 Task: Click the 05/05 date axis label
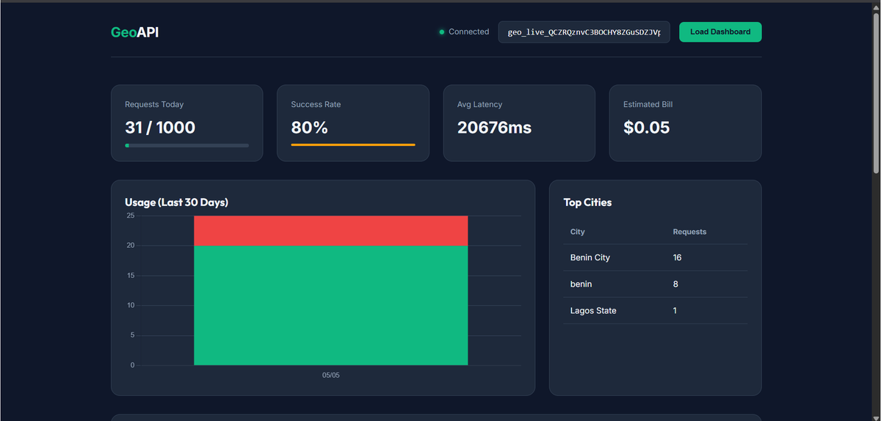tap(330, 376)
